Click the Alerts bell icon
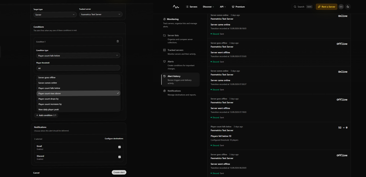 click(x=164, y=61)
